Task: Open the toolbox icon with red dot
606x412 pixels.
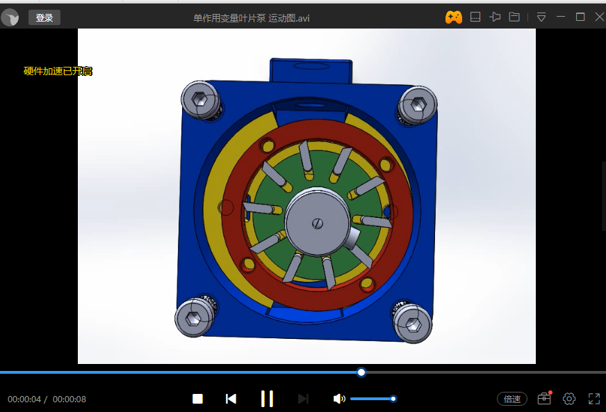Action: [x=544, y=398]
